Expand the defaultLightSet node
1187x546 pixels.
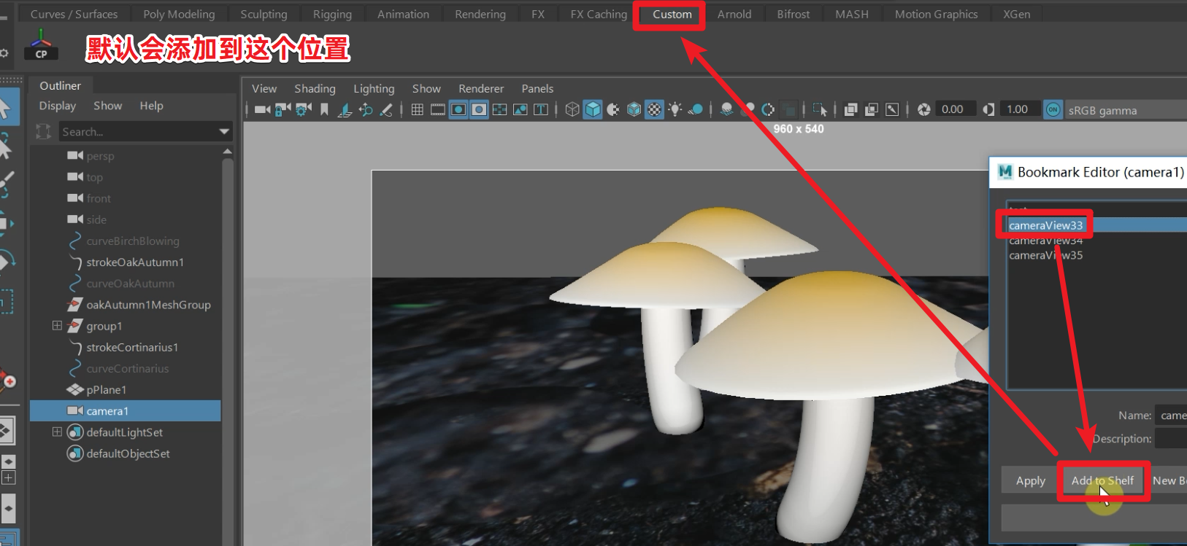pos(57,432)
